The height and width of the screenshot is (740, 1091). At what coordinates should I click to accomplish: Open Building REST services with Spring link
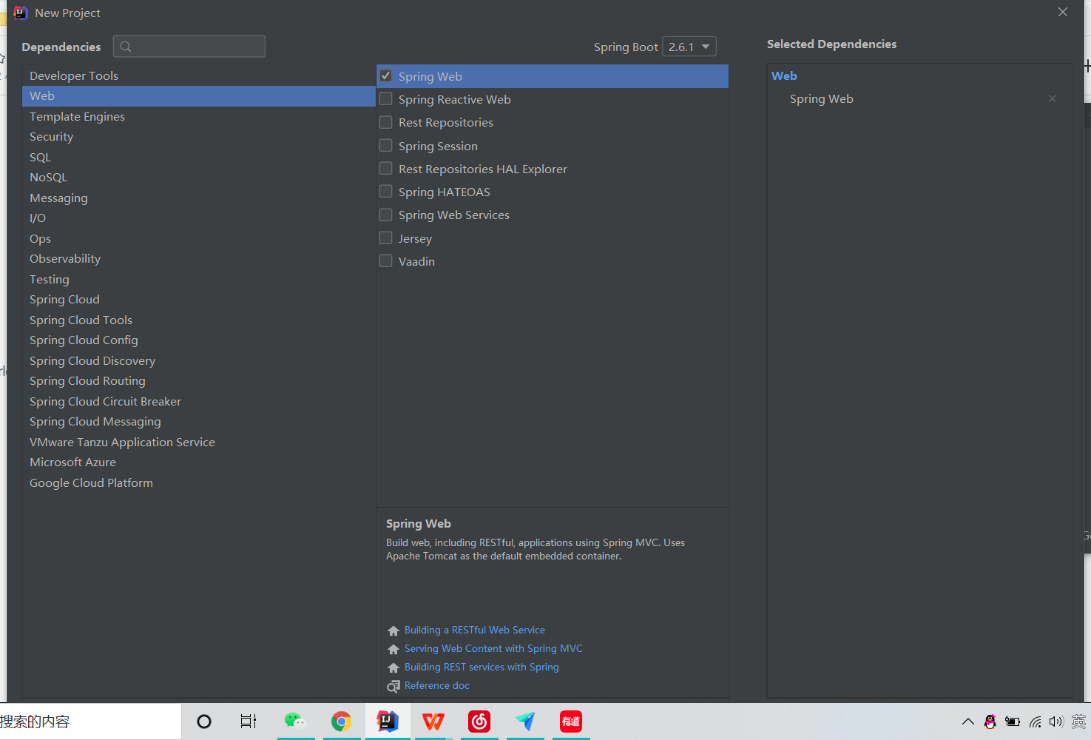click(482, 667)
